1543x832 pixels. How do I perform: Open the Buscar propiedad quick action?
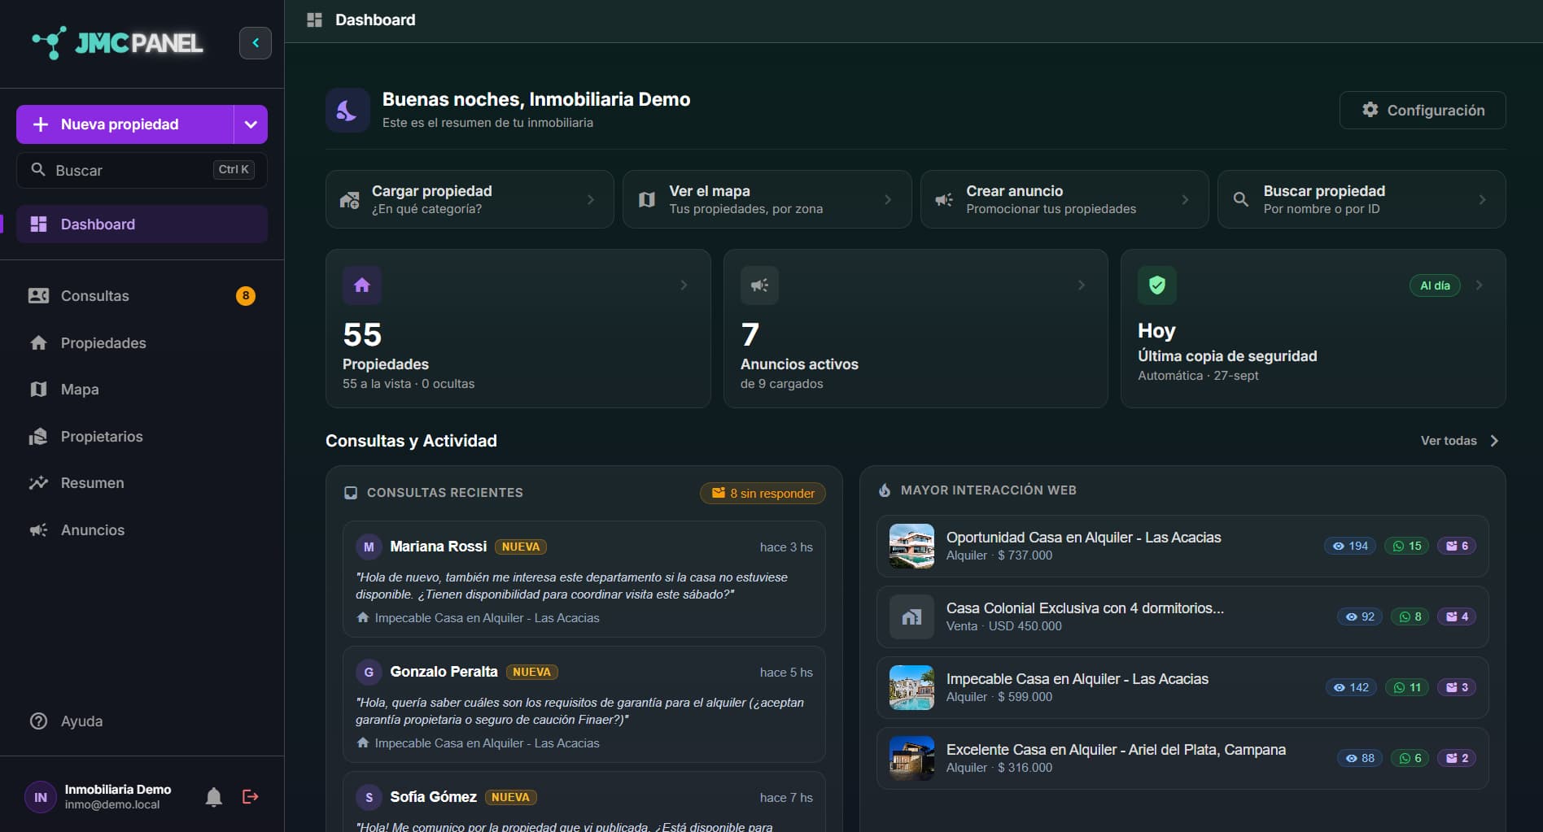[1362, 199]
